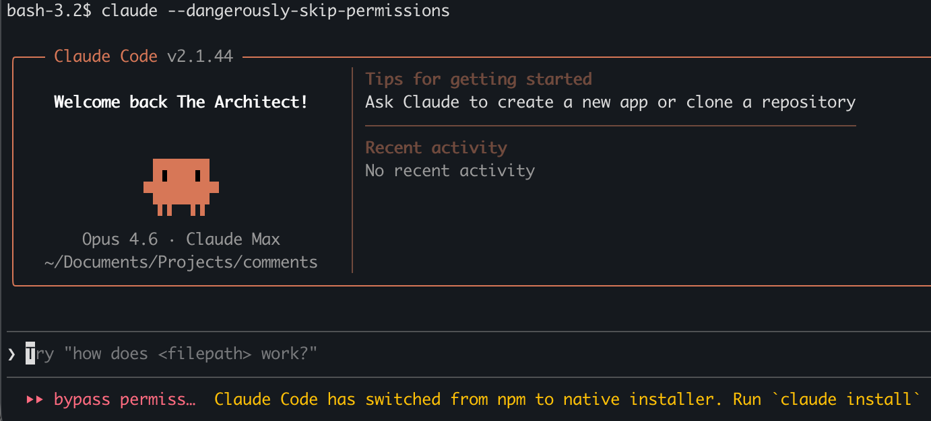Select the Tips for getting started heading
Viewport: 931px width, 421px height.
[478, 79]
